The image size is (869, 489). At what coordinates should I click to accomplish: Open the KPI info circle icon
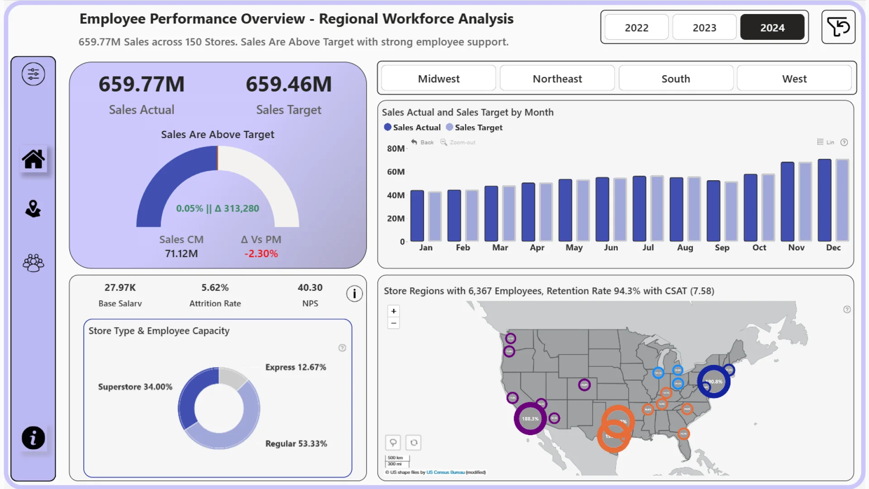coord(354,294)
